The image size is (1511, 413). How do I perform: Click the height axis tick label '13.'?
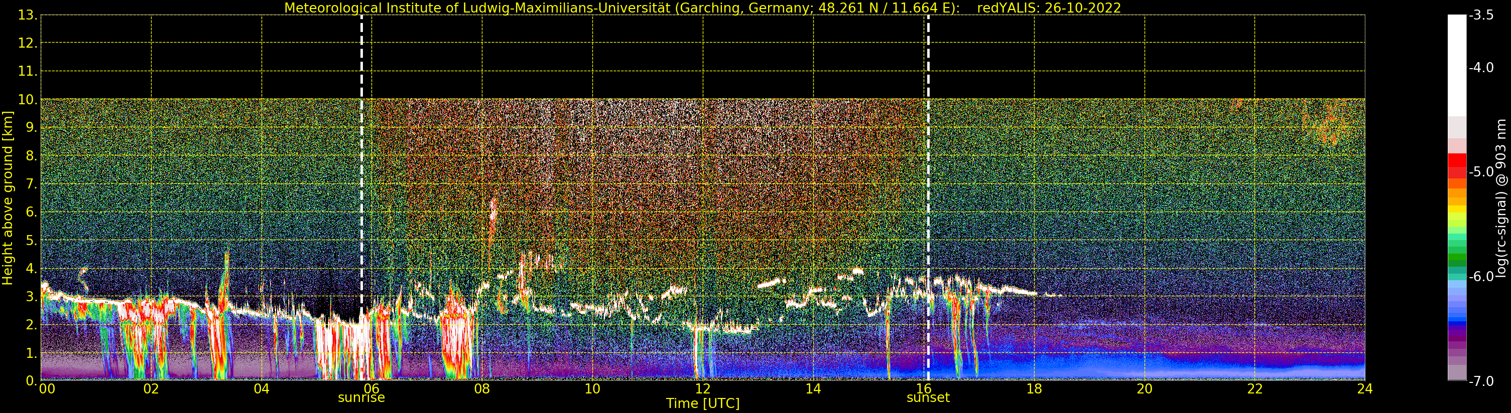[x=28, y=15]
